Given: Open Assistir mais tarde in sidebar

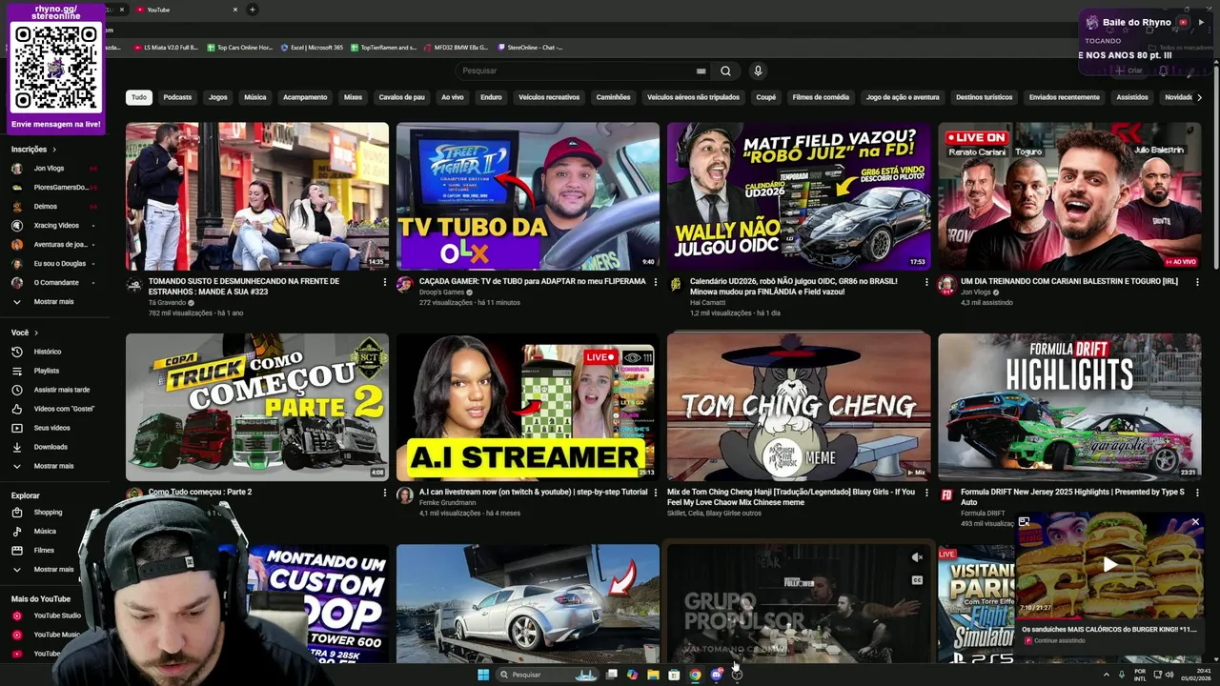Looking at the screenshot, I should coord(61,390).
